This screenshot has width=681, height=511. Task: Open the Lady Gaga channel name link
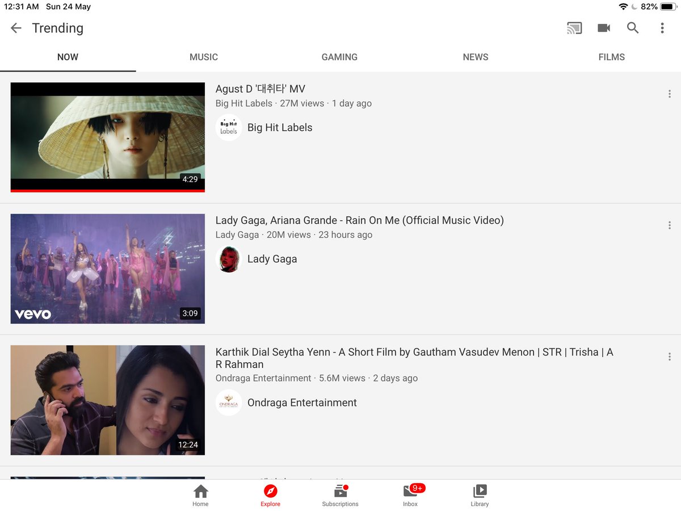[272, 259]
